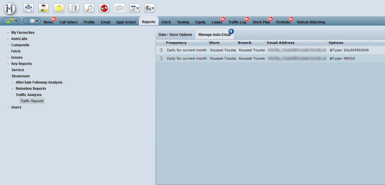The image size is (385, 185).
Task: Open the car search dropdown
Action: point(150,8)
